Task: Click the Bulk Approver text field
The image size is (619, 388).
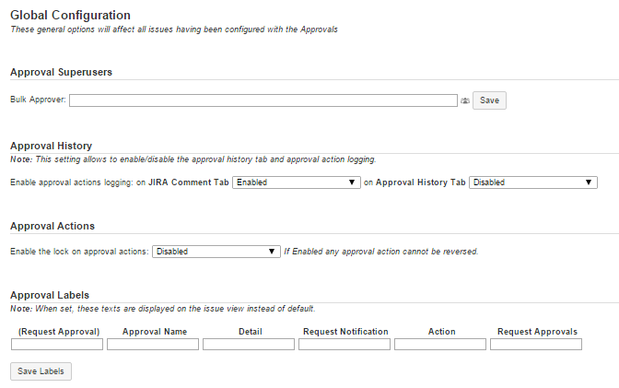Action: click(x=263, y=100)
